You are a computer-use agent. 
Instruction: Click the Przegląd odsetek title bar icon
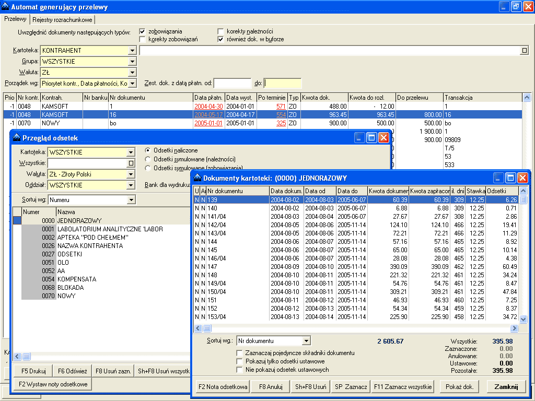(16, 138)
